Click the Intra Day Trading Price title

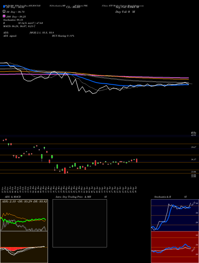point(73,197)
